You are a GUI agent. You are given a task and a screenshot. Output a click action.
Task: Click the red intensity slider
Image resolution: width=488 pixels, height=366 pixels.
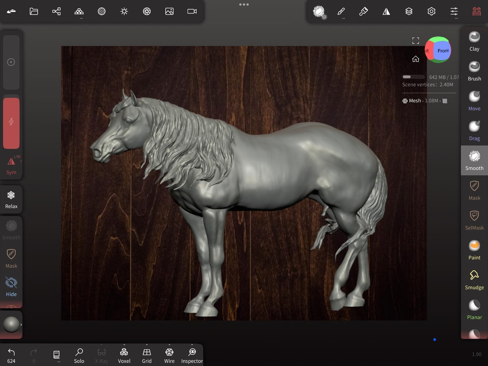coord(11,123)
